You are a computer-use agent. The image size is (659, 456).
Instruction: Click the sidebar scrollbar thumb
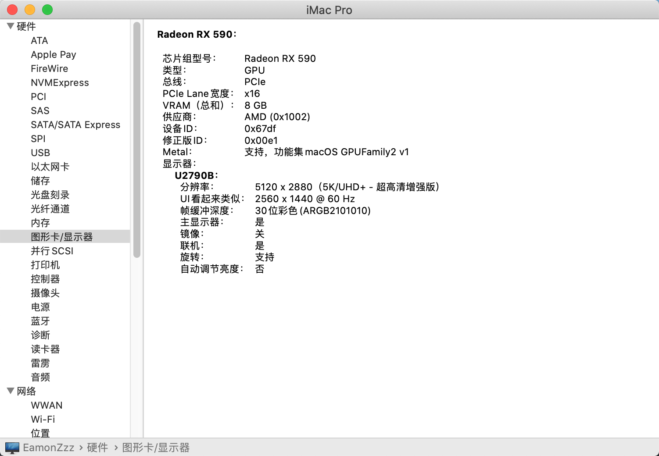click(137, 139)
